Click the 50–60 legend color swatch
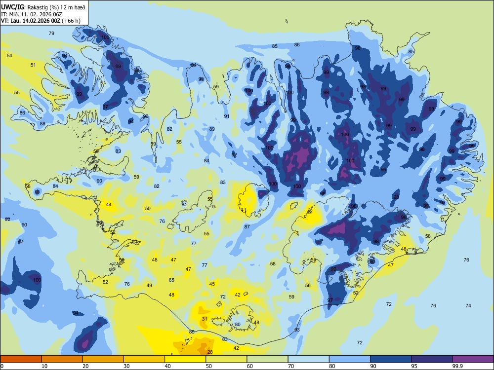The image size is (494, 370). point(226,359)
